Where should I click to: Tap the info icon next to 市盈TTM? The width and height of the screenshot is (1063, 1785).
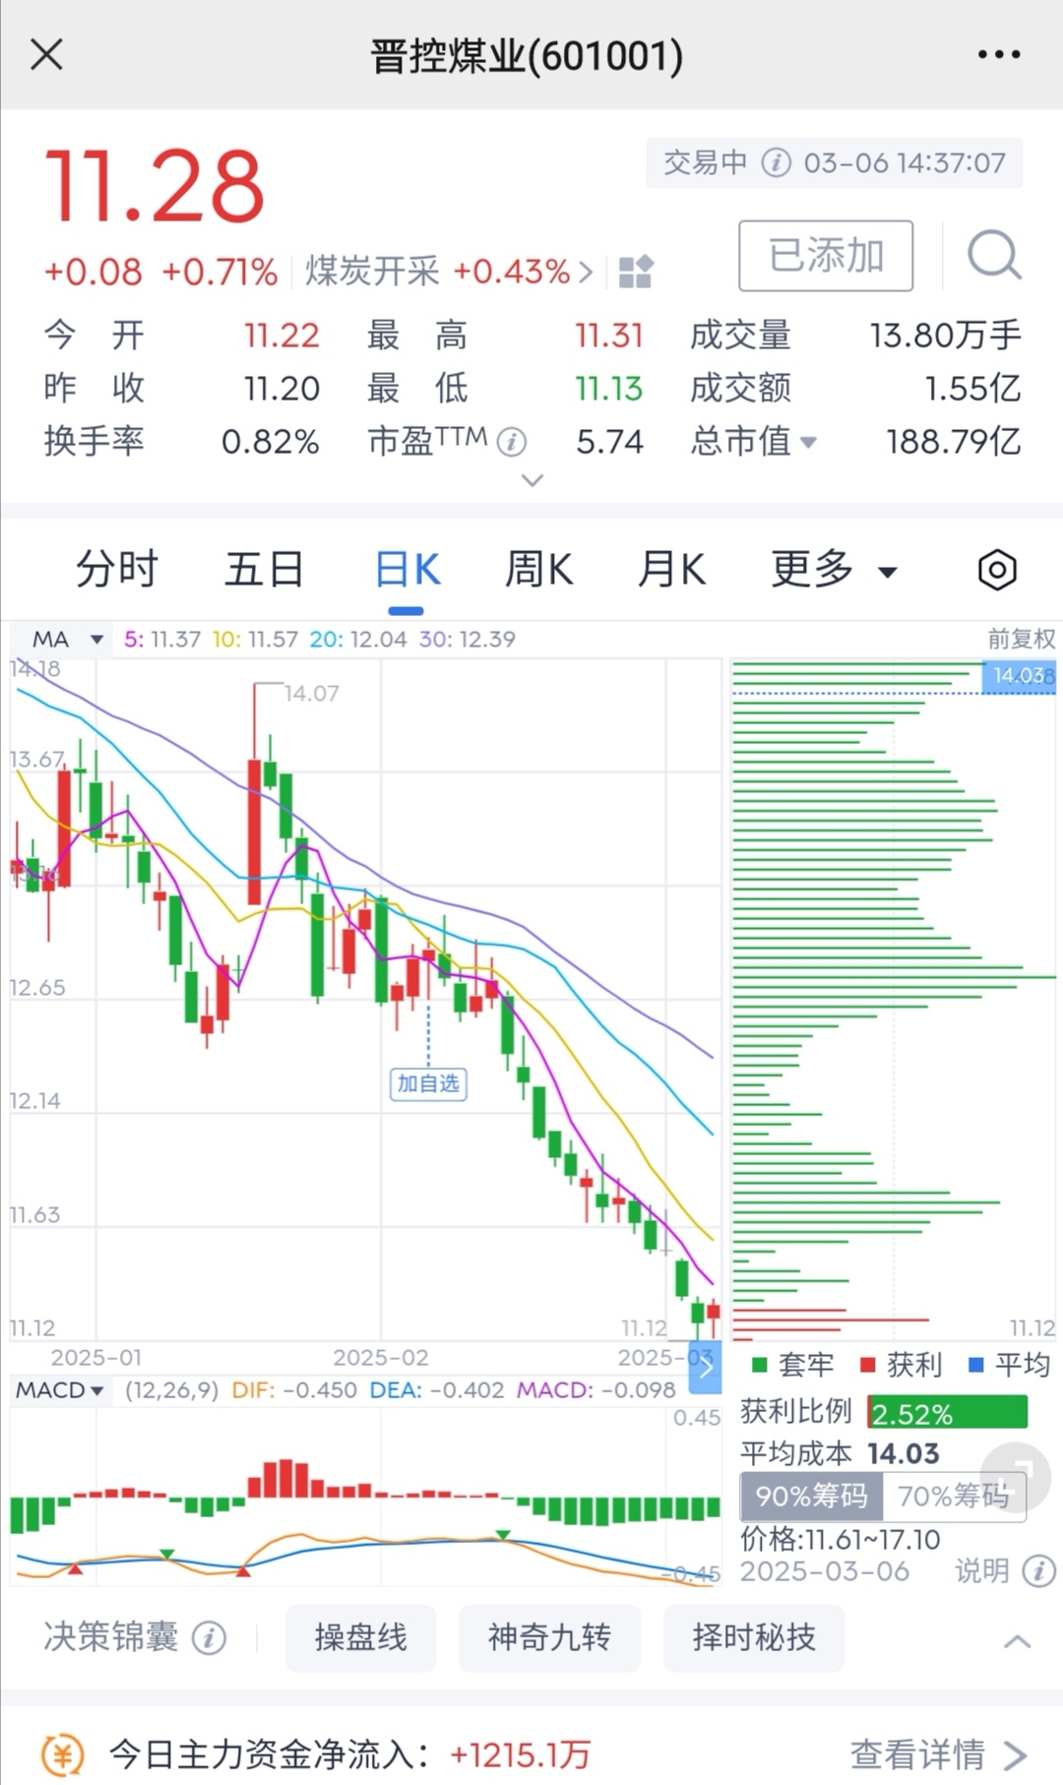pos(511,442)
